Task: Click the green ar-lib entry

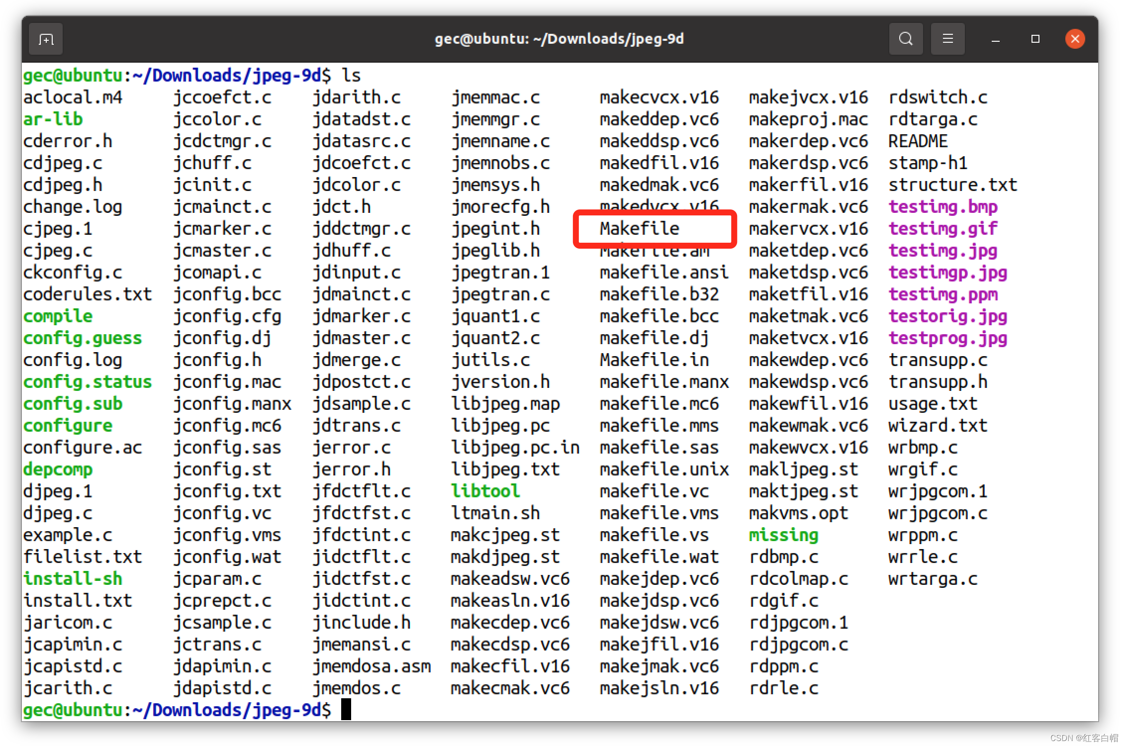Action: tap(53, 119)
